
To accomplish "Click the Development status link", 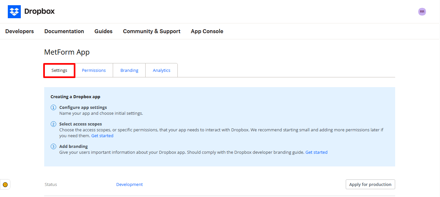I will pyautogui.click(x=129, y=184).
